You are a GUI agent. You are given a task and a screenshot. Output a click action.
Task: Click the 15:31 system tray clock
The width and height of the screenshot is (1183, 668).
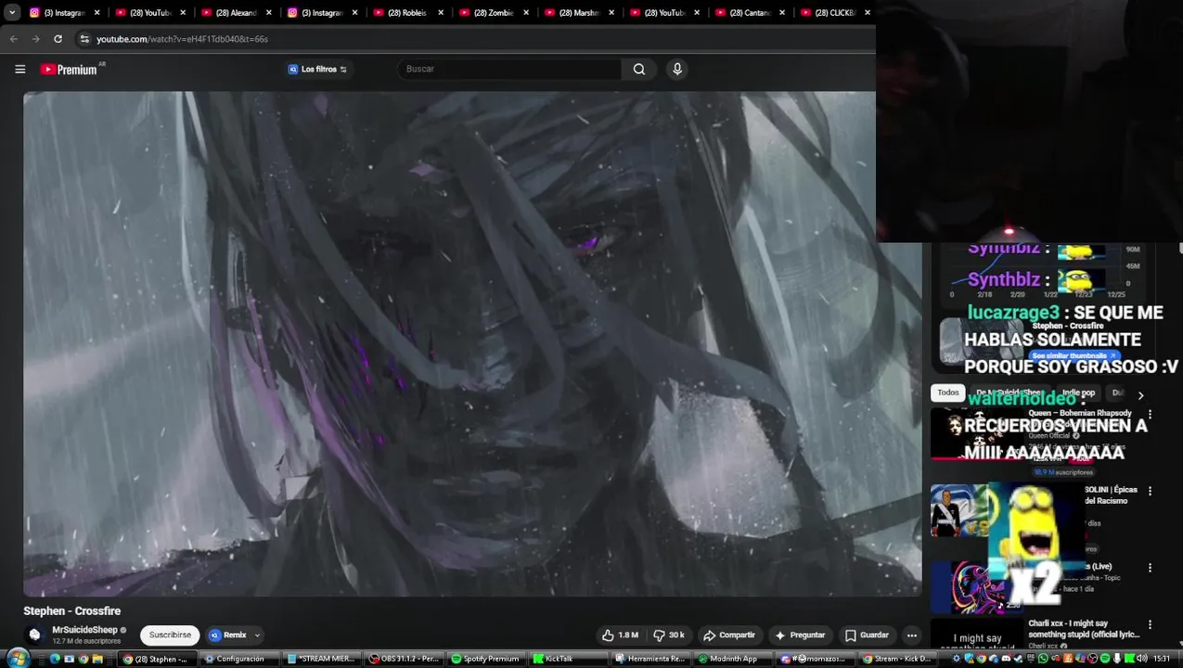1161,659
